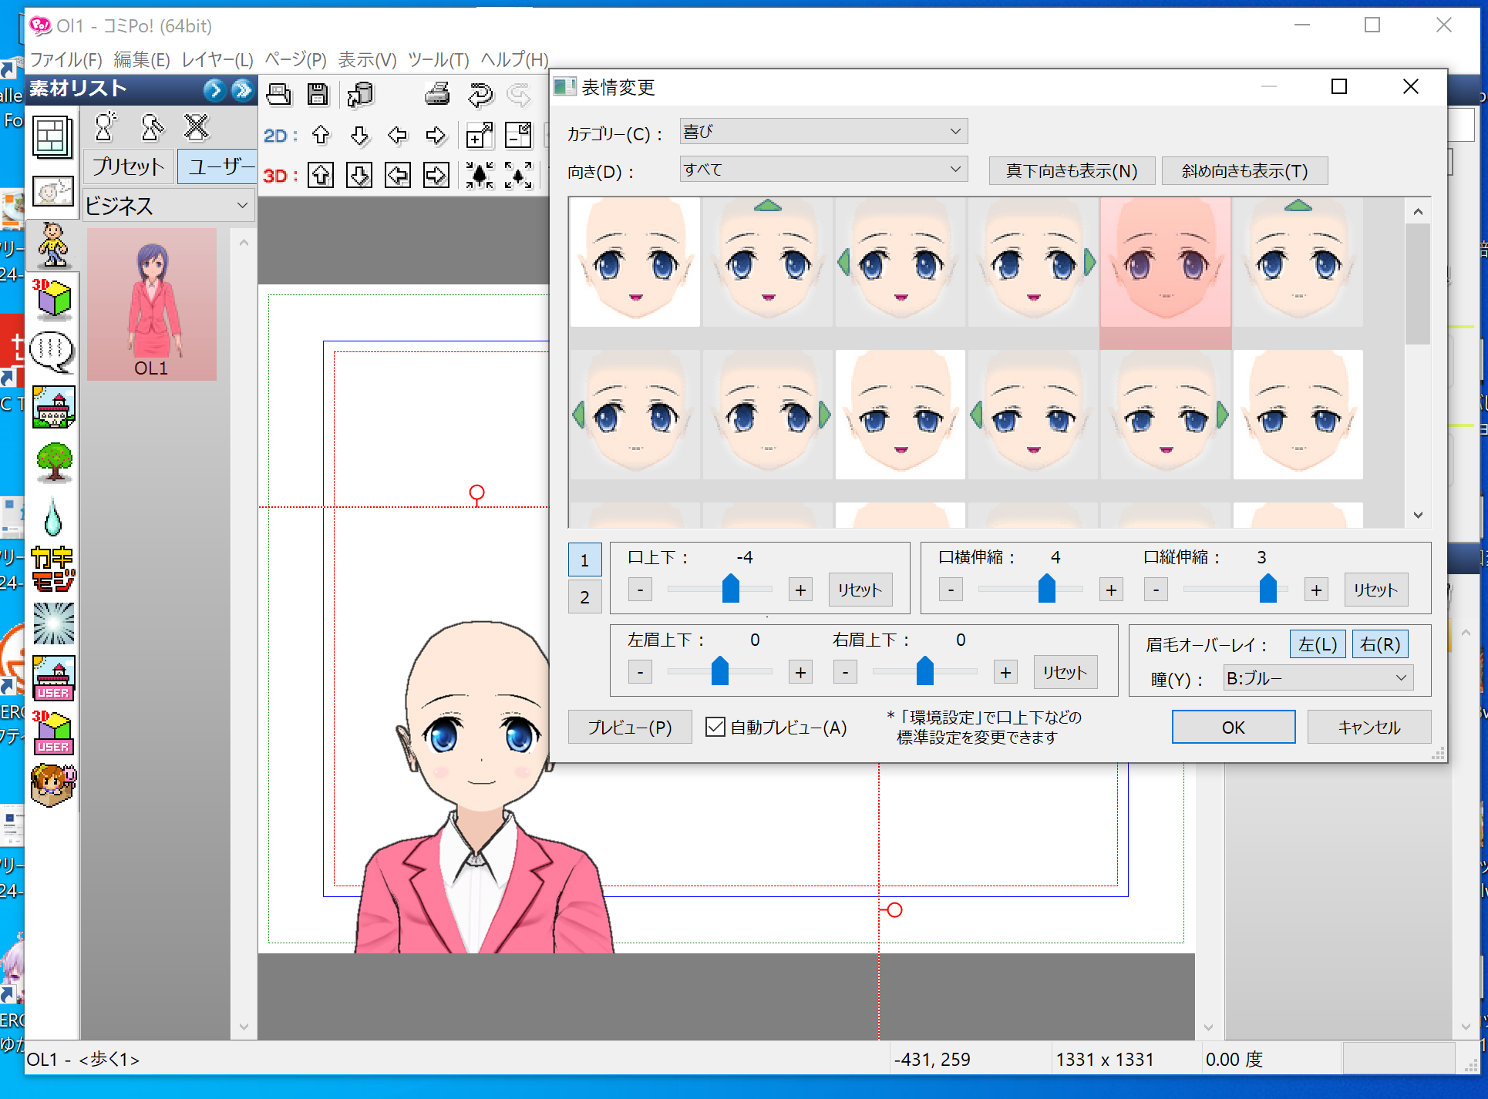
Task: Open the 向き direction dropdown
Action: (x=823, y=170)
